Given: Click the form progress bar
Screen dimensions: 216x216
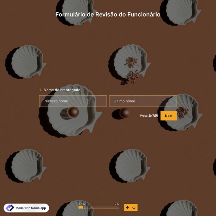Looking at the screenshot, I should [x=99, y=207].
